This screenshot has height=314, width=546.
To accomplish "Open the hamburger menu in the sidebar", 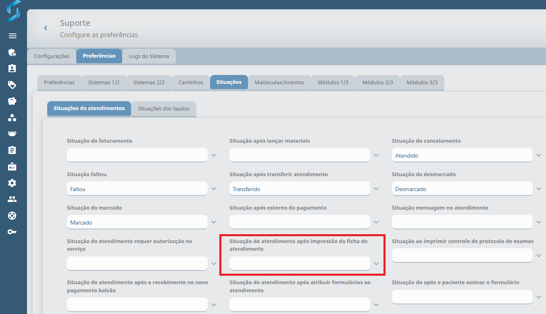I will click(13, 36).
